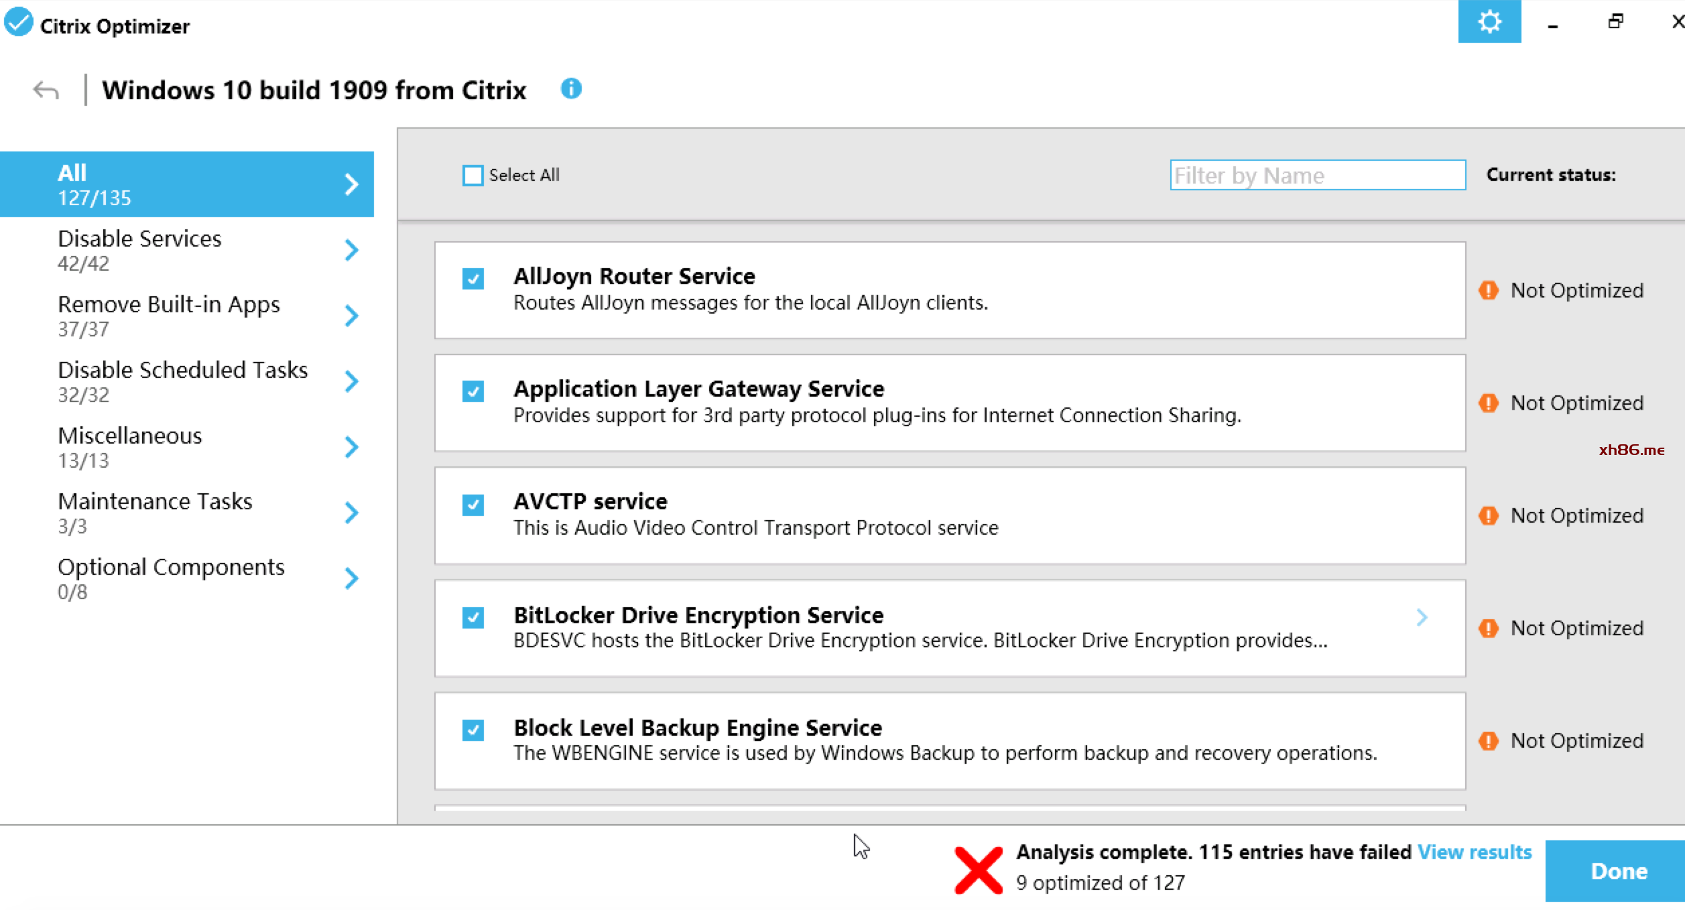Click AVCTP service warning status icon

click(x=1489, y=515)
